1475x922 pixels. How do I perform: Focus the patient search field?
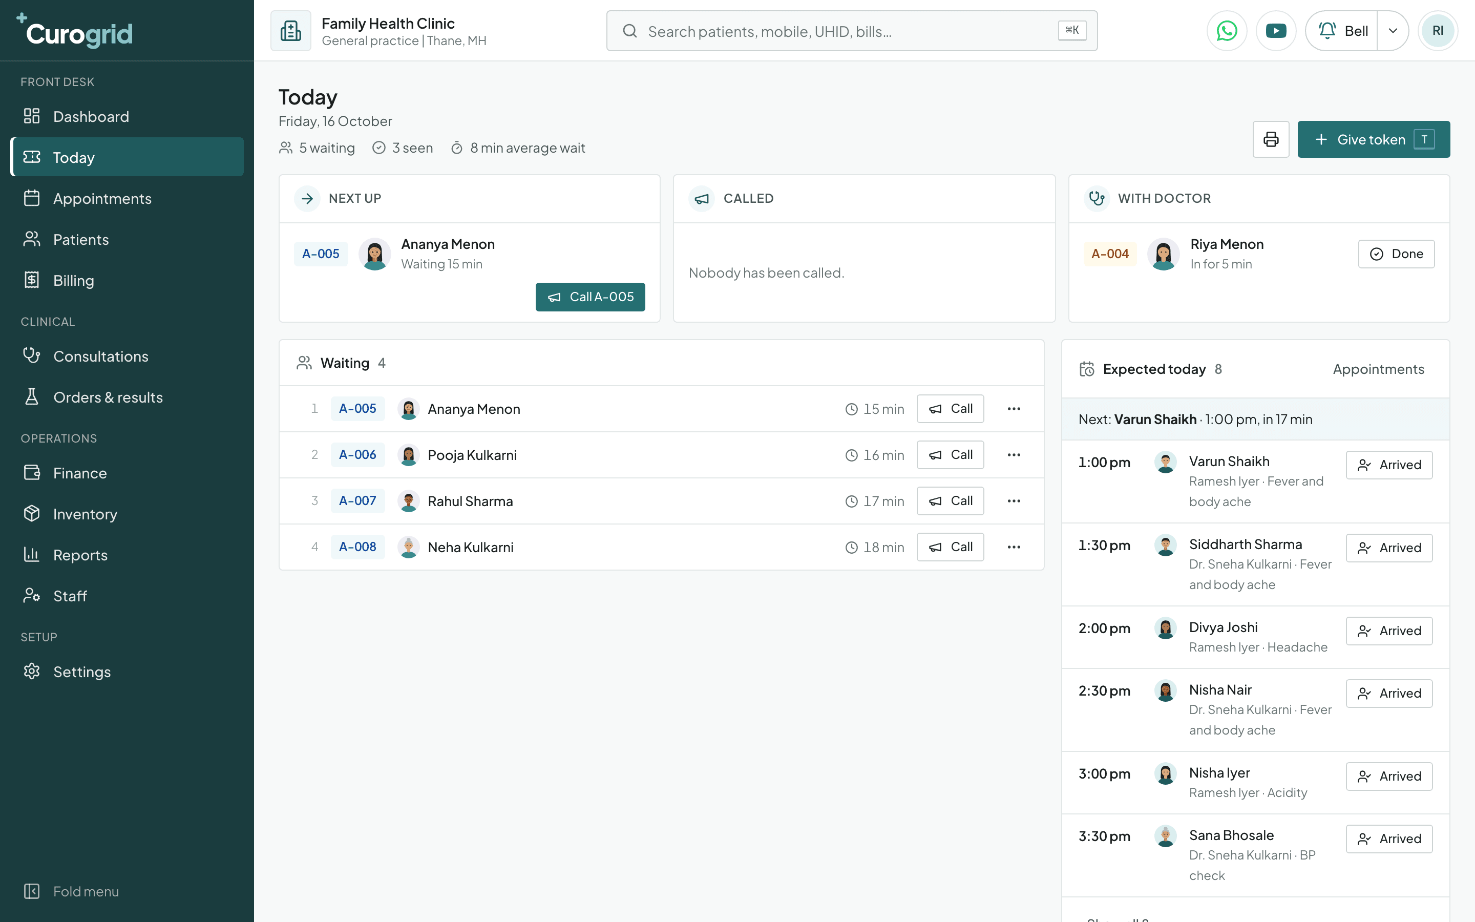tap(852, 31)
